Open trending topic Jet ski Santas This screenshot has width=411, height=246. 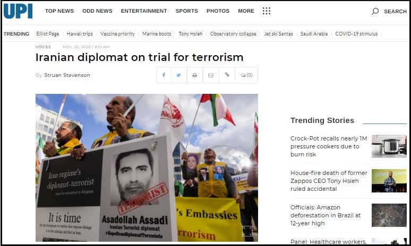point(278,34)
